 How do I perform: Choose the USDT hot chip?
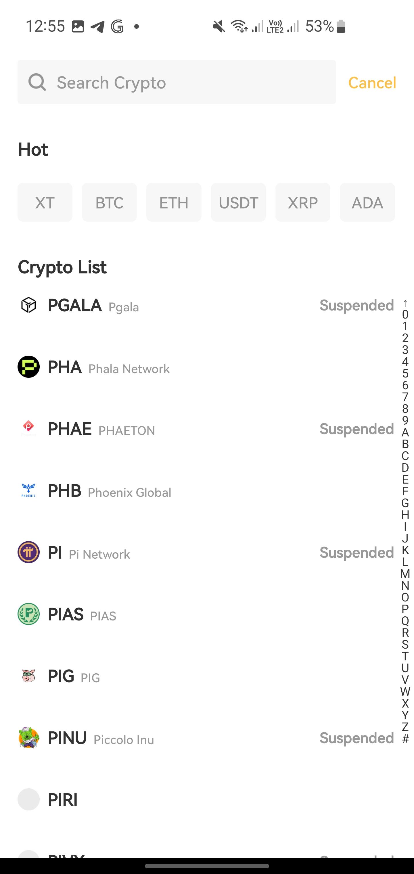click(238, 203)
